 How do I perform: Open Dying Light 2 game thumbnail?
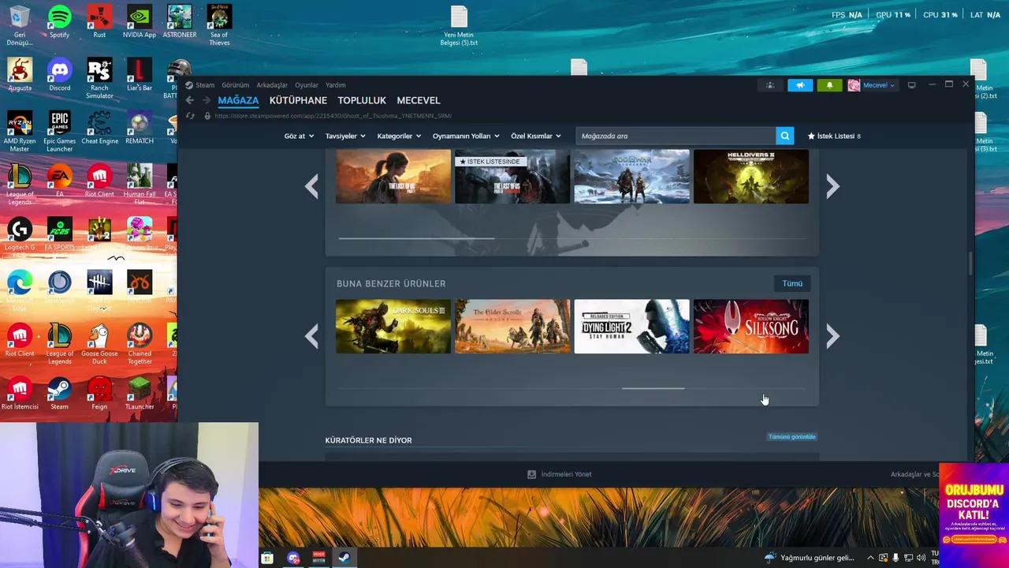coord(631,327)
